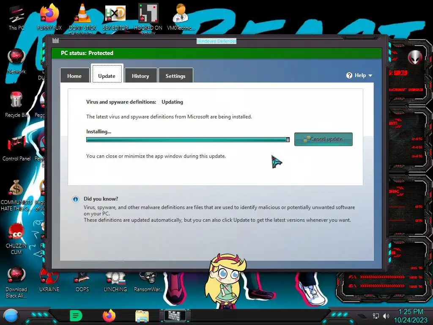The width and height of the screenshot is (433, 325).
Task: Open the History tab
Action: [x=140, y=75]
